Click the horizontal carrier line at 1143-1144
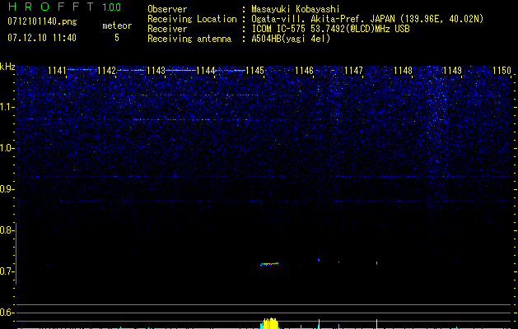This screenshot has width=518, height=329. point(180,70)
